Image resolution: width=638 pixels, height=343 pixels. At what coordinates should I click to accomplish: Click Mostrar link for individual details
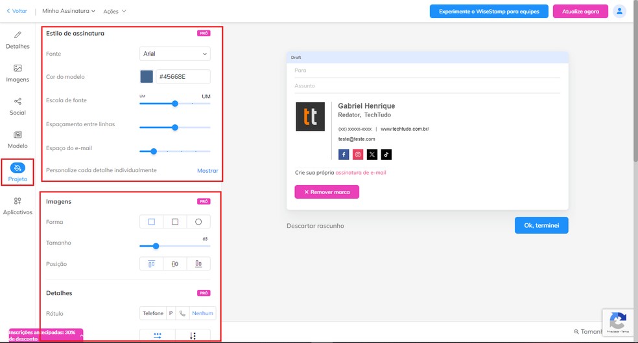207,170
